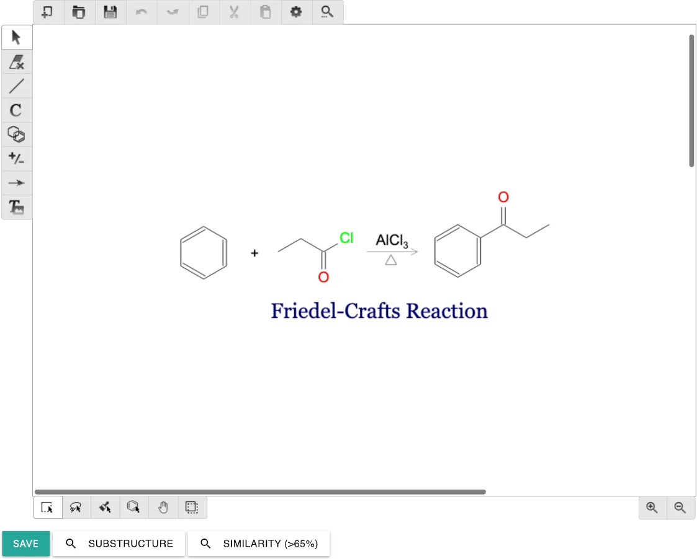Open the ring template tool
The image size is (697, 559).
17,134
